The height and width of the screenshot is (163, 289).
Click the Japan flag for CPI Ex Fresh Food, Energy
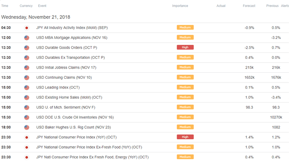click(x=27, y=157)
